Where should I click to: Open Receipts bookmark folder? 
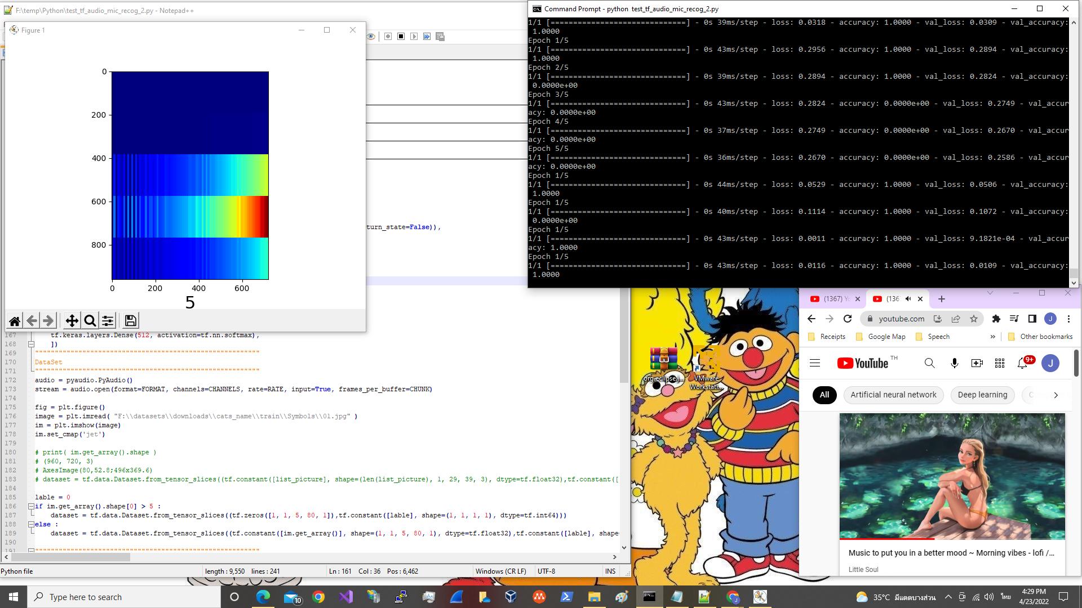click(827, 337)
